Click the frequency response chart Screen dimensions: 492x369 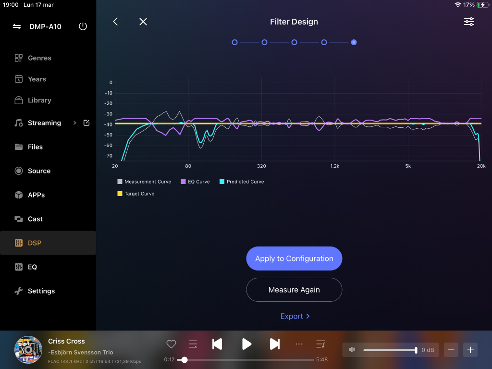click(298, 119)
